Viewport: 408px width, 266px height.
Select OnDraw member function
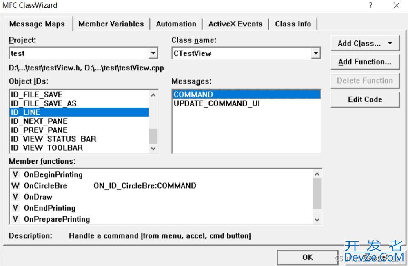(x=161, y=197)
